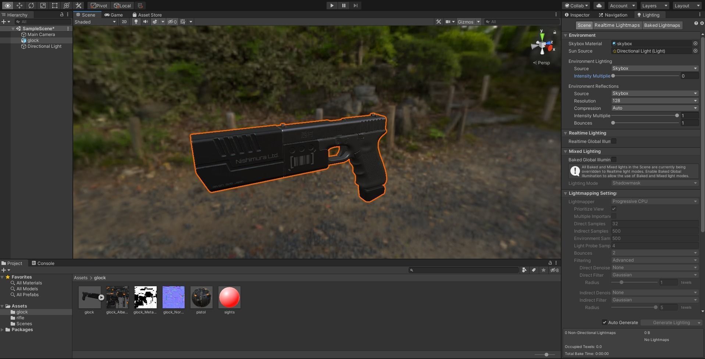Click the Play button

(x=332, y=6)
